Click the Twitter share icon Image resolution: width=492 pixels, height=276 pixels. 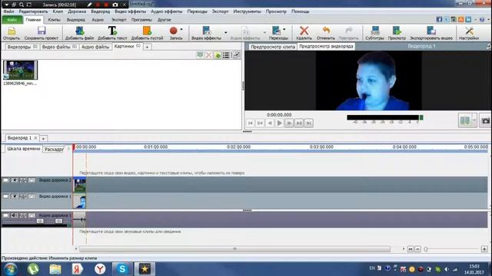(x=446, y=19)
